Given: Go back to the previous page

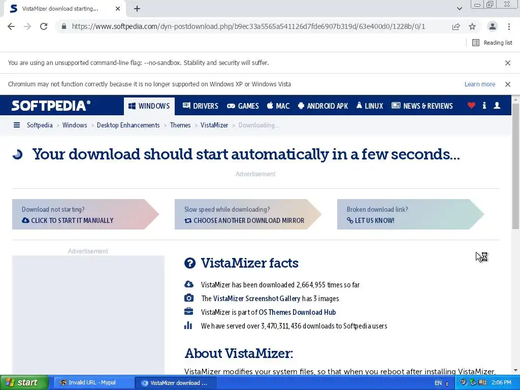Looking at the screenshot, I should (11, 26).
